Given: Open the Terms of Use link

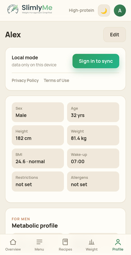Looking at the screenshot, I should [x=56, y=80].
